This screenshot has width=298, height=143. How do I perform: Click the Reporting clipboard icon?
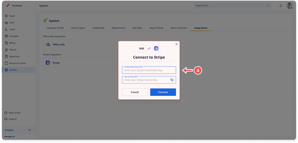(6, 56)
